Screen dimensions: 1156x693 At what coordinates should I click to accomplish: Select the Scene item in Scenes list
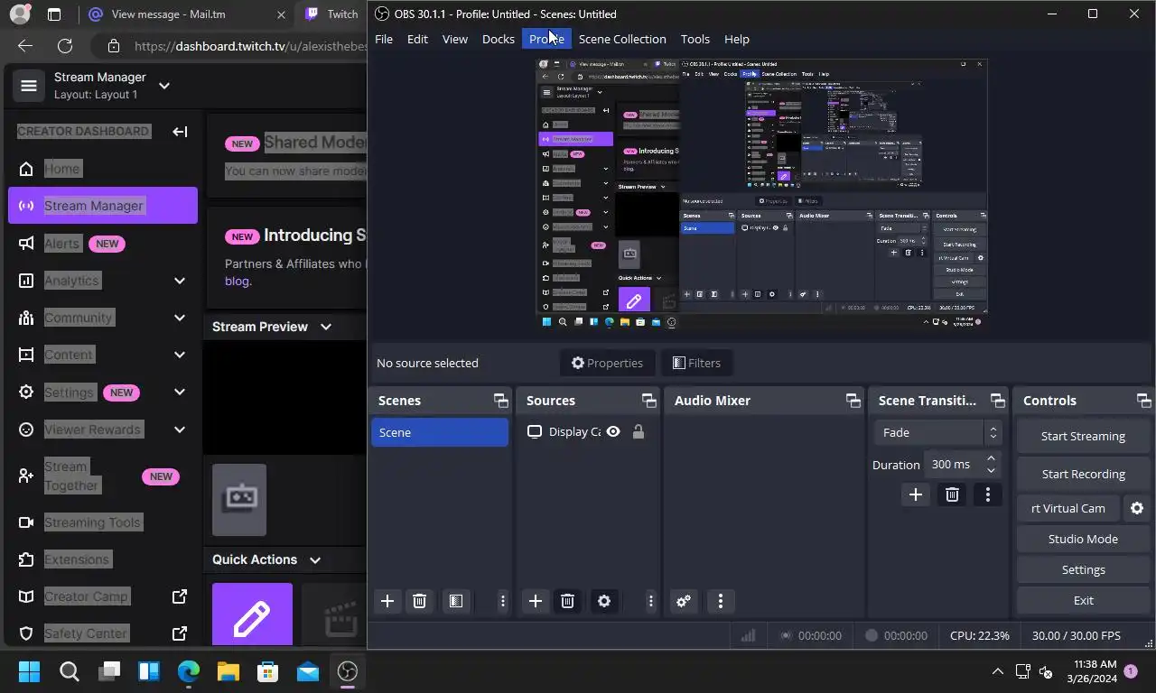[x=440, y=432]
